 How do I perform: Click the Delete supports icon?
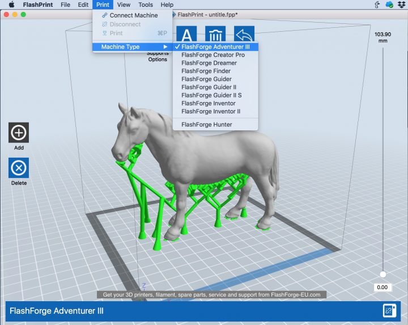tap(19, 168)
